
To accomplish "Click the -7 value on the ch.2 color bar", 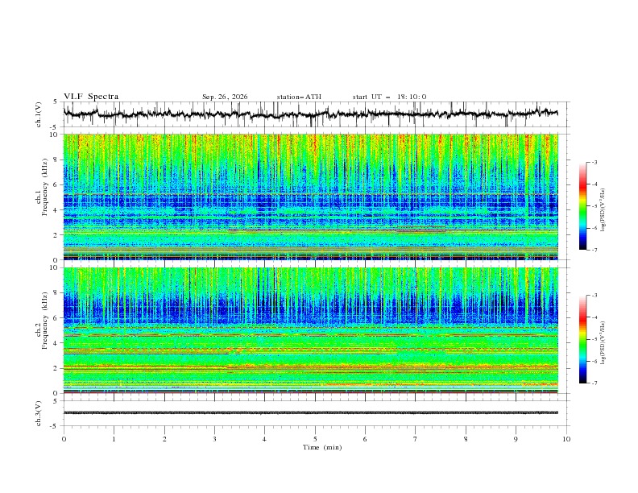I will (594, 383).
